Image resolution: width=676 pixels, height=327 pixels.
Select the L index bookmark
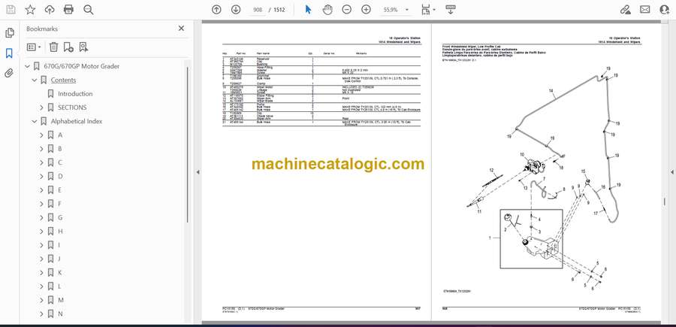click(x=59, y=286)
